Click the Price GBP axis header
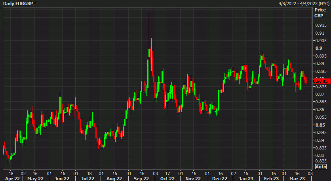Viewport: 331px width, 181px height. coord(320,13)
